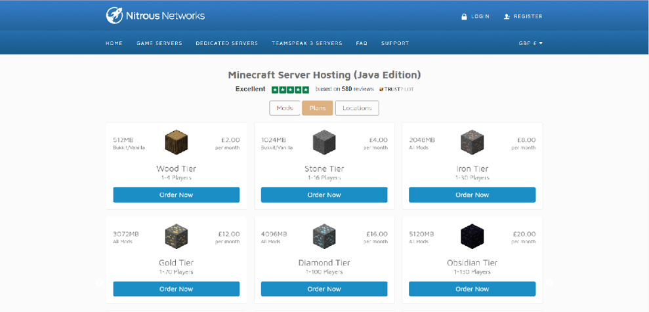Click the Register link
This screenshot has height=312, width=649.
[x=523, y=16]
